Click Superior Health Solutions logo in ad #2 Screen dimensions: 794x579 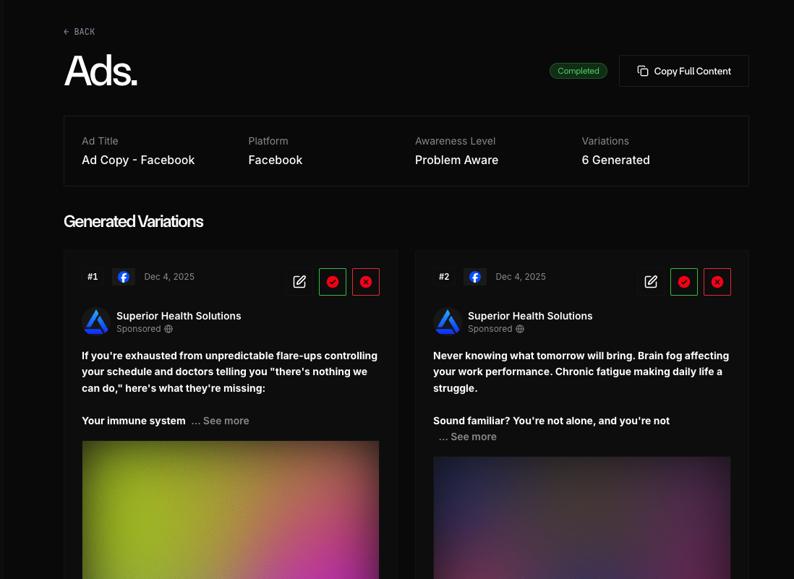(x=448, y=322)
